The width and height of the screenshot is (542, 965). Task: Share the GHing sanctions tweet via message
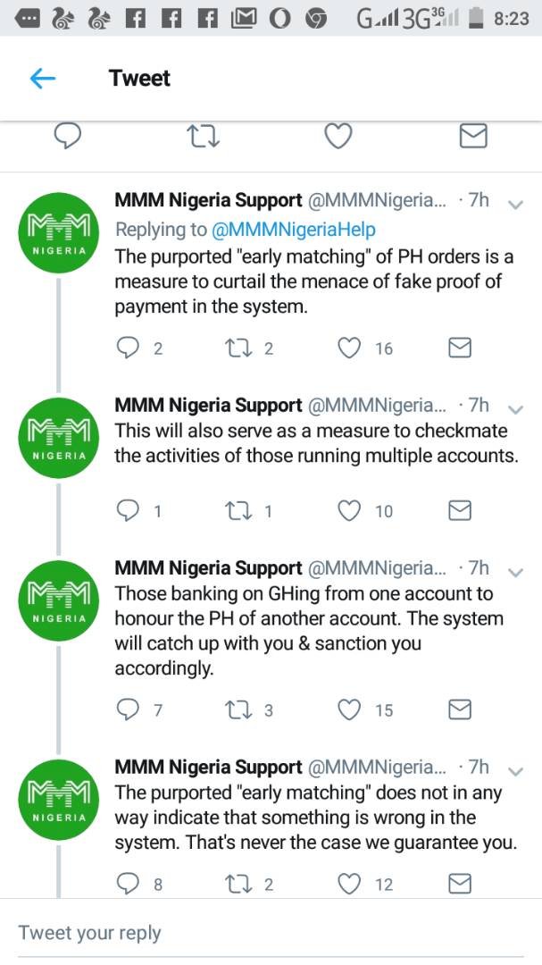pos(459,709)
